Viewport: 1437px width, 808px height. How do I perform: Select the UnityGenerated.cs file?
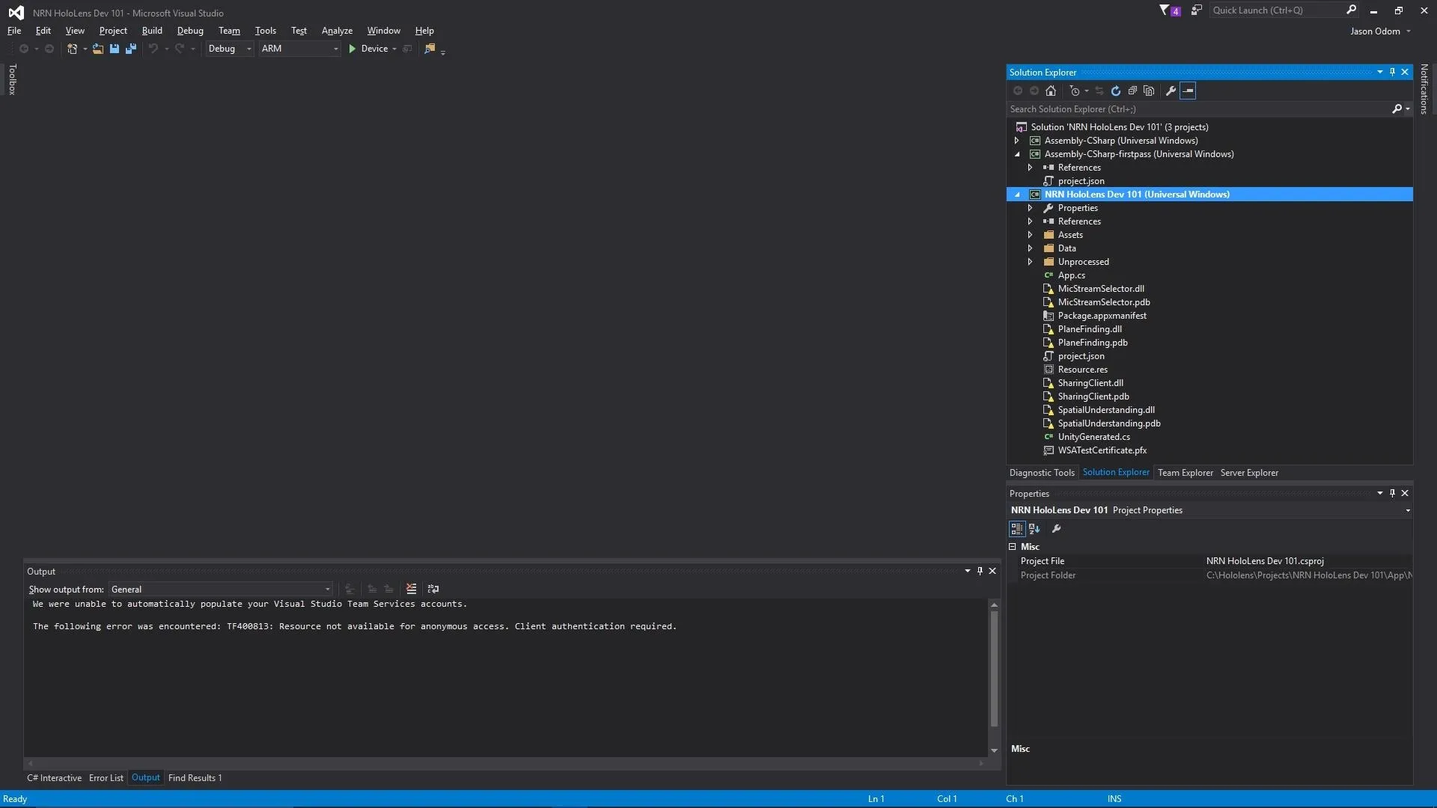pos(1093,437)
